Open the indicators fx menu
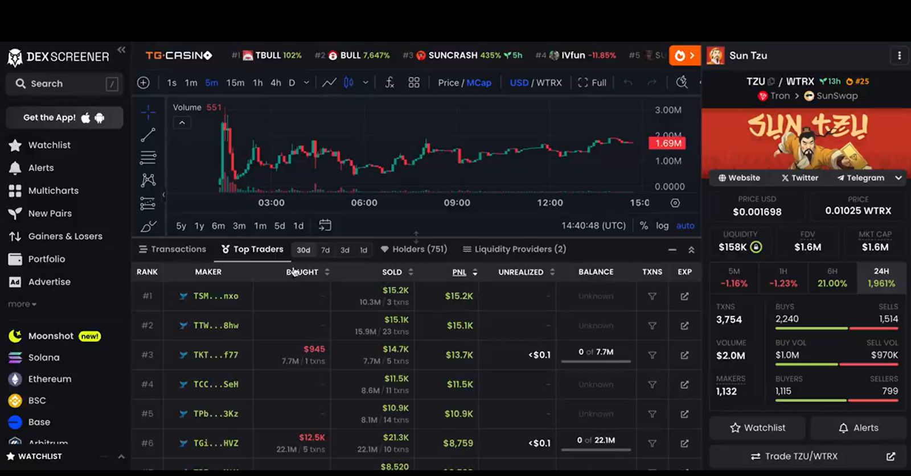This screenshot has width=911, height=476. [x=389, y=82]
